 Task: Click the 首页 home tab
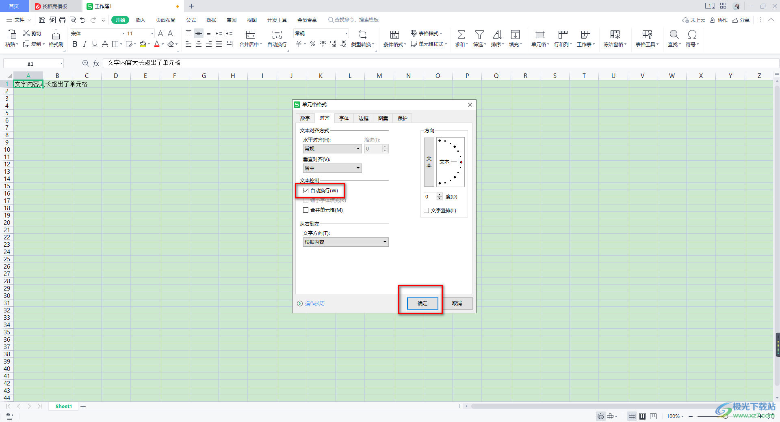14,6
